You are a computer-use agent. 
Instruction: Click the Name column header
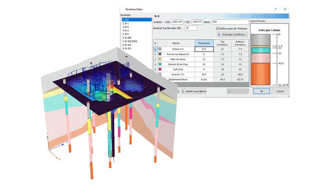point(176,43)
